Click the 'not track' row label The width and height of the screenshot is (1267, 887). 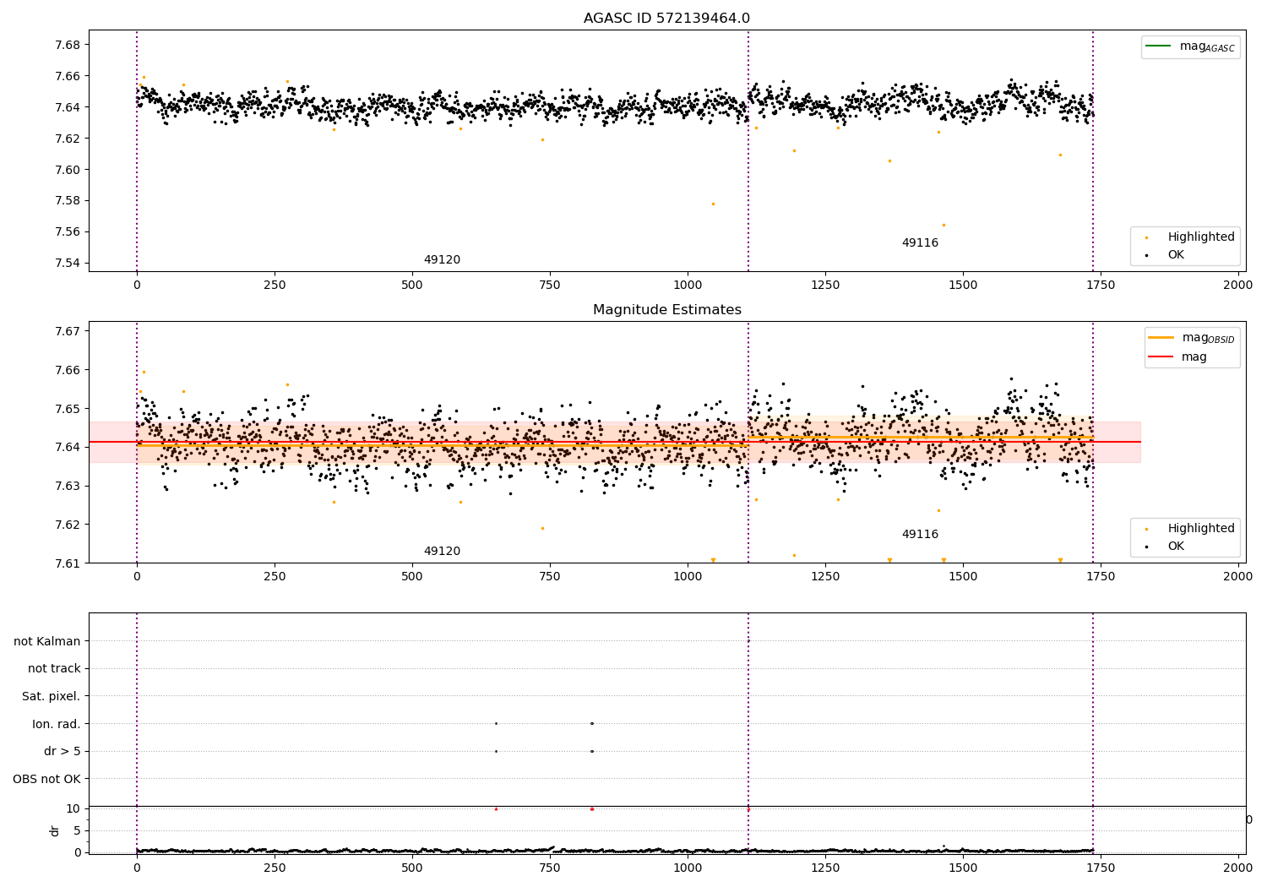54,669
